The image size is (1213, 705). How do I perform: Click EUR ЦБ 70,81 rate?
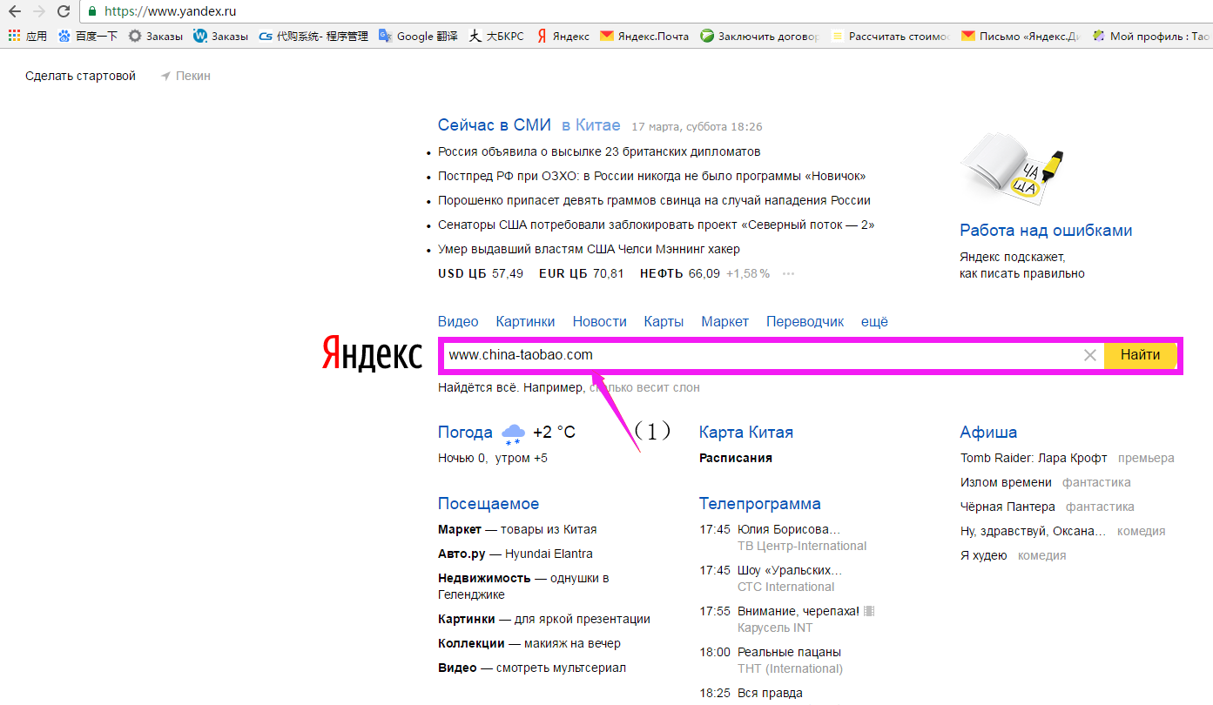click(x=582, y=273)
